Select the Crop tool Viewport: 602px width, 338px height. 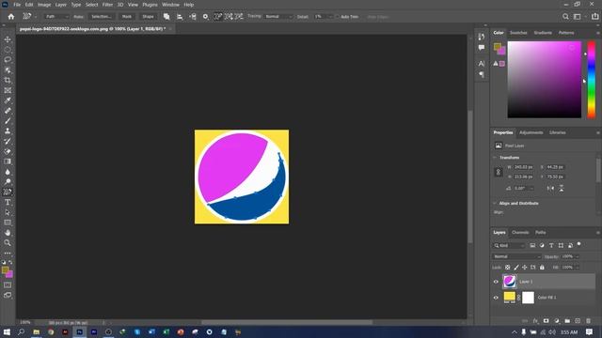(x=8, y=80)
